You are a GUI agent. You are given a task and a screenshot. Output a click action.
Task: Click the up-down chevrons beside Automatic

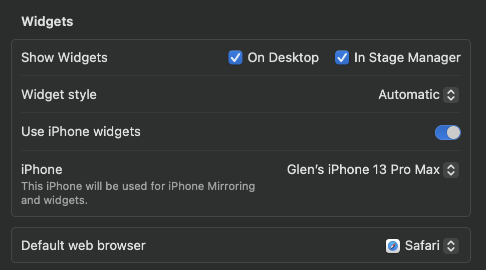pos(451,94)
